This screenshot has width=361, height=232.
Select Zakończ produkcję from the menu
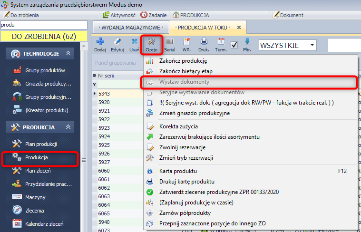[x=183, y=61]
